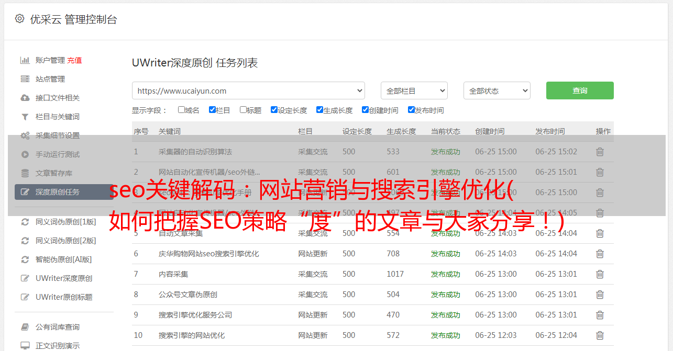
Task: Open the site URL dropdown https://www.ucaiyun.com
Action: pyautogui.click(x=248, y=90)
